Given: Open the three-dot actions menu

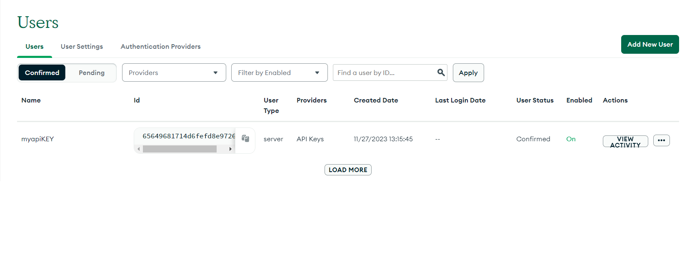Looking at the screenshot, I should [661, 140].
